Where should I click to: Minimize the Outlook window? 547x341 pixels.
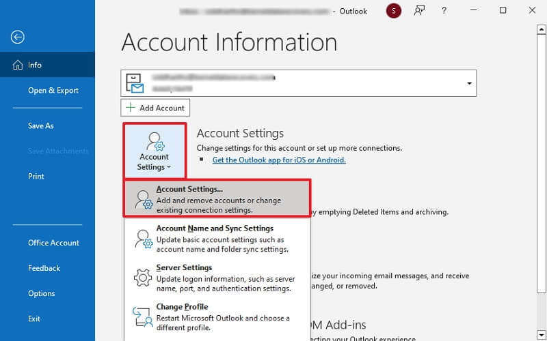[x=473, y=10]
